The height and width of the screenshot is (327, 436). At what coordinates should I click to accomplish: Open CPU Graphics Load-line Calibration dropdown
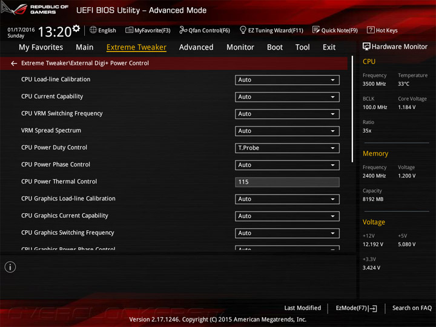287,199
